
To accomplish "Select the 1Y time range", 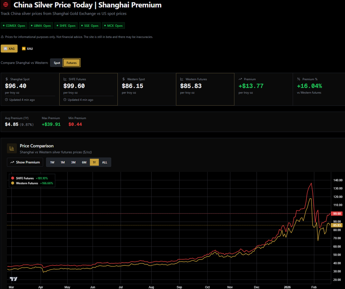I will (x=94, y=162).
